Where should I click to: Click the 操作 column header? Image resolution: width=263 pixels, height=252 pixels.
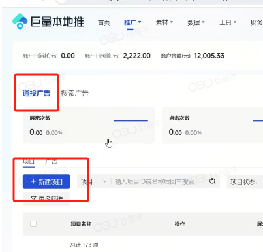pos(179,224)
